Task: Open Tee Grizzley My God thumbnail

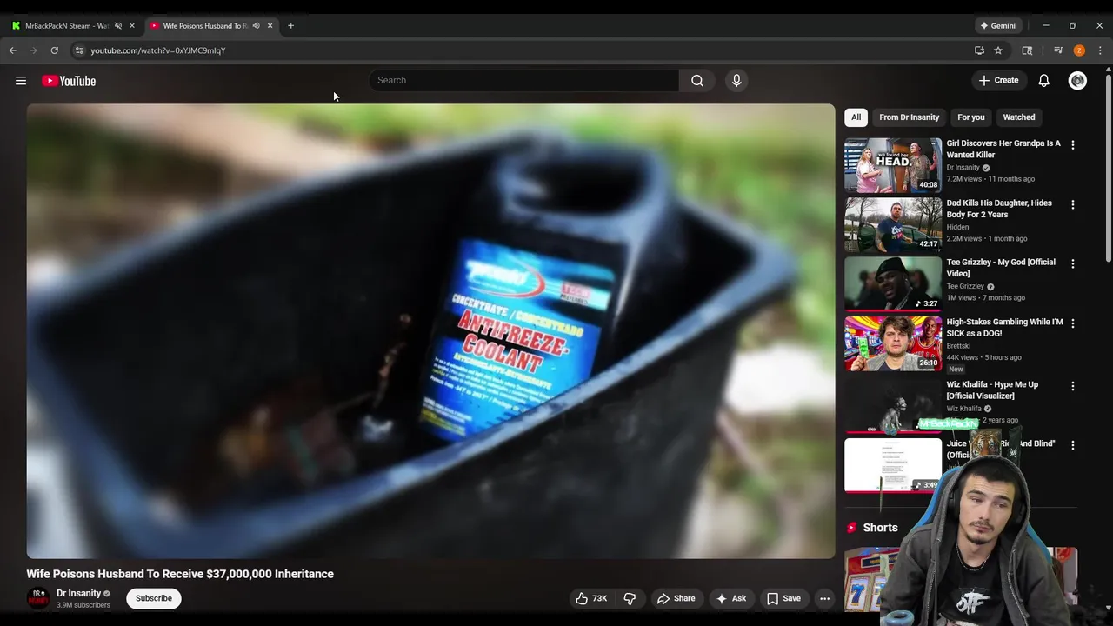Action: pyautogui.click(x=893, y=283)
